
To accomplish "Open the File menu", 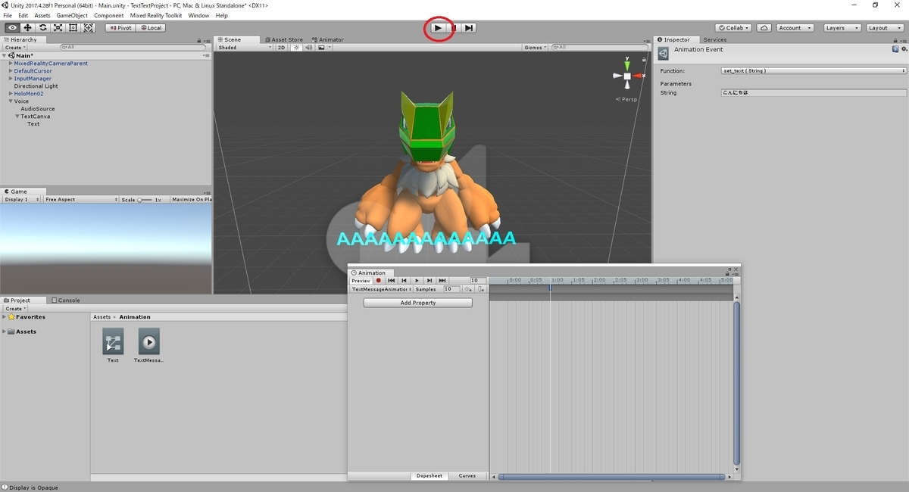I will tap(8, 15).
